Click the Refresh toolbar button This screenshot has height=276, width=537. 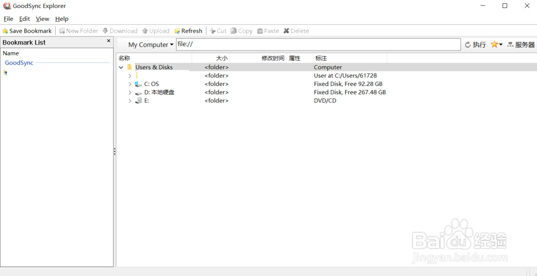(188, 31)
